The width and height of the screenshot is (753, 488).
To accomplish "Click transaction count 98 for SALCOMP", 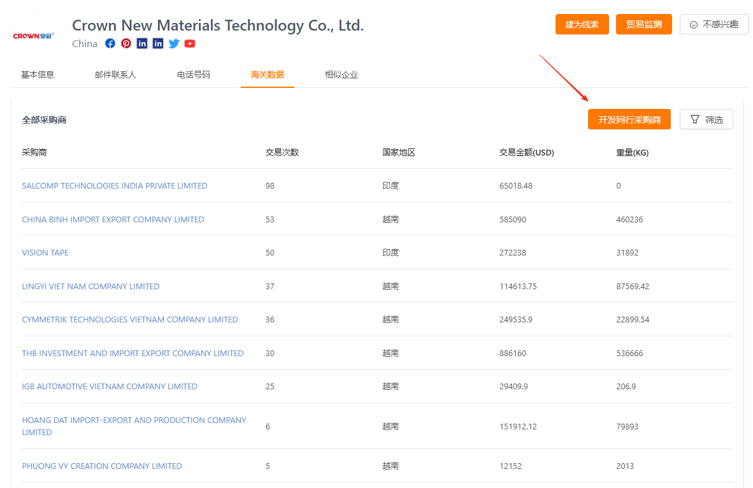I will (270, 186).
